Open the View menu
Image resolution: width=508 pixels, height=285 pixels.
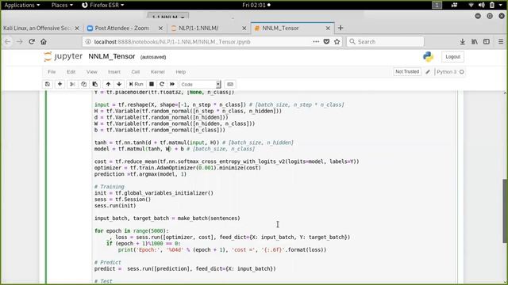[x=92, y=72]
